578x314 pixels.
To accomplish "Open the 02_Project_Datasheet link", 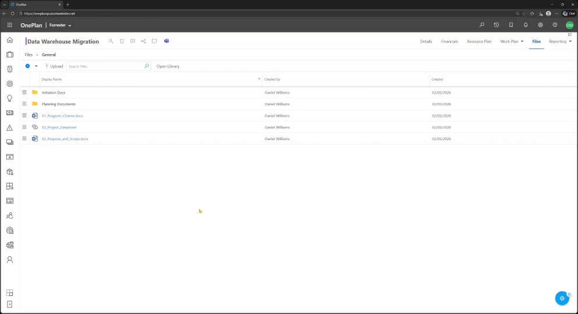I will click(59, 127).
